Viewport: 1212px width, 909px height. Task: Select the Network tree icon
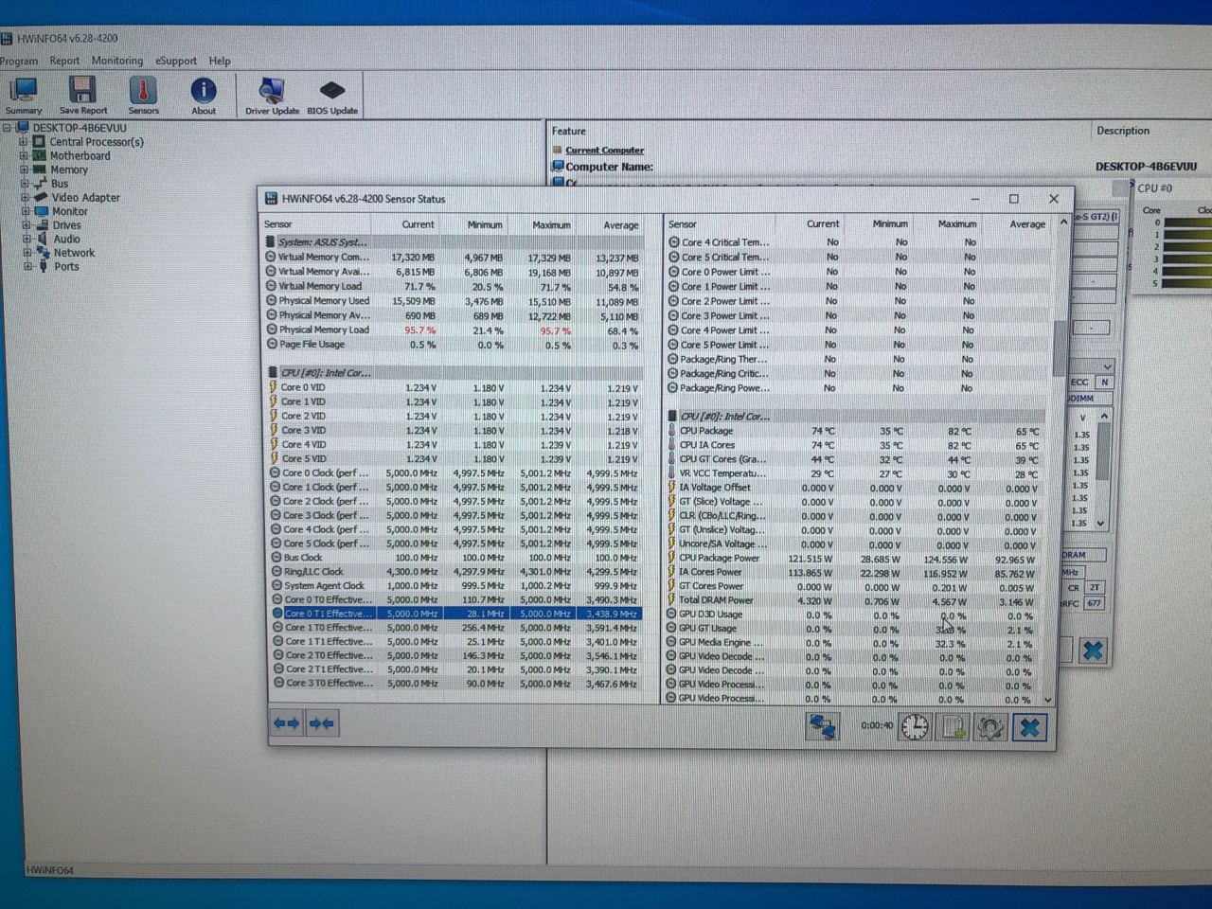click(x=43, y=253)
